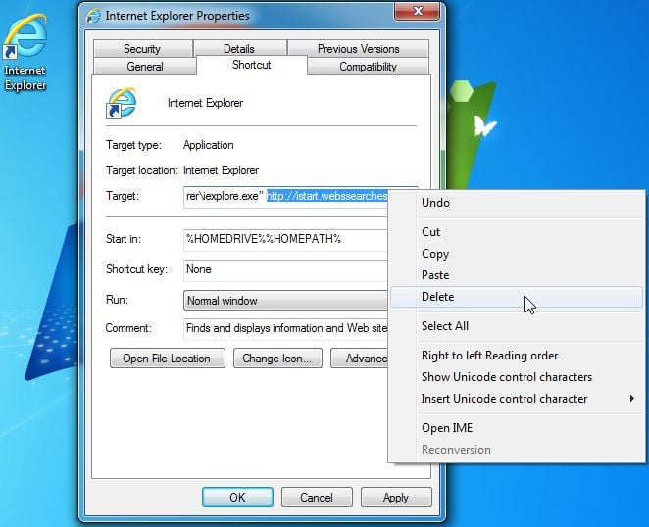Choose Open IME from the context menu
Screen dimensions: 649x527
(x=517, y=428)
